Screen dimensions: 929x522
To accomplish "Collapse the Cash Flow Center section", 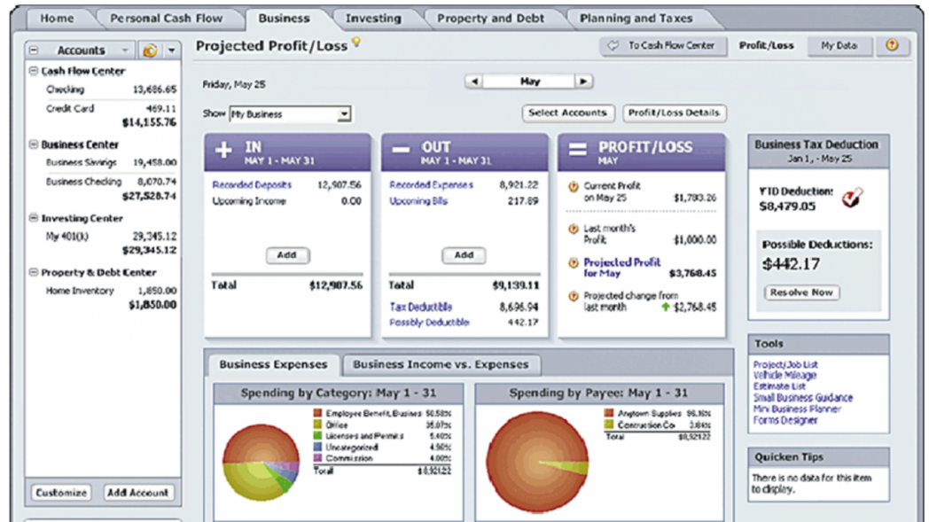I will click(34, 71).
